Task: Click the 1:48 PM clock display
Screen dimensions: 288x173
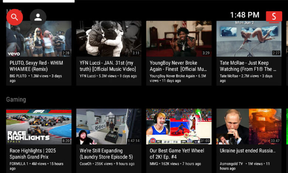Action: [244, 15]
